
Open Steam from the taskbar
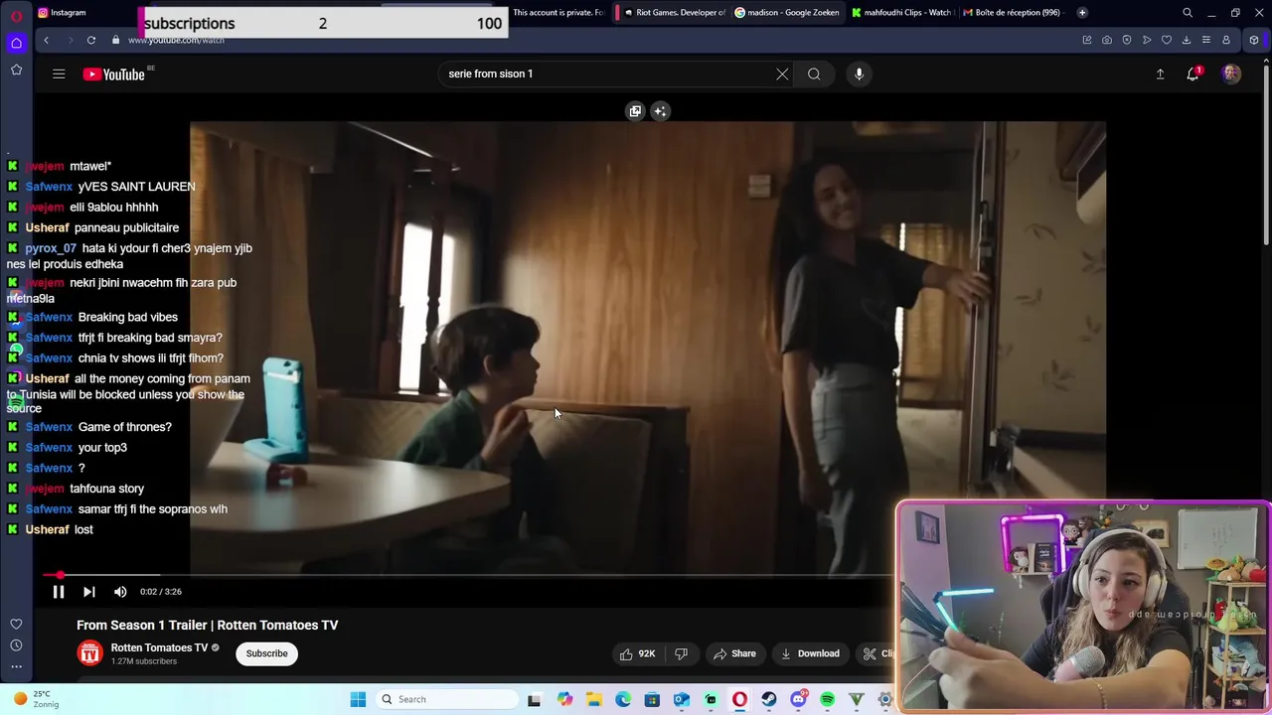click(769, 699)
